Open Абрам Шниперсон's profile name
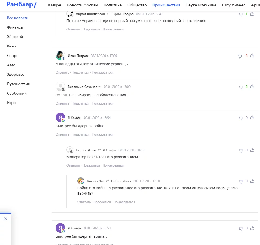 pyautogui.click(x=90, y=14)
